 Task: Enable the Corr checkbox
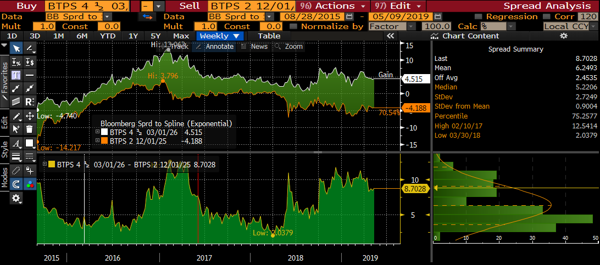coord(546,16)
